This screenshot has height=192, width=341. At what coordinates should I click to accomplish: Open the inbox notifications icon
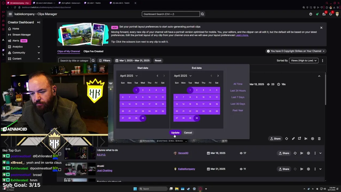(324, 14)
